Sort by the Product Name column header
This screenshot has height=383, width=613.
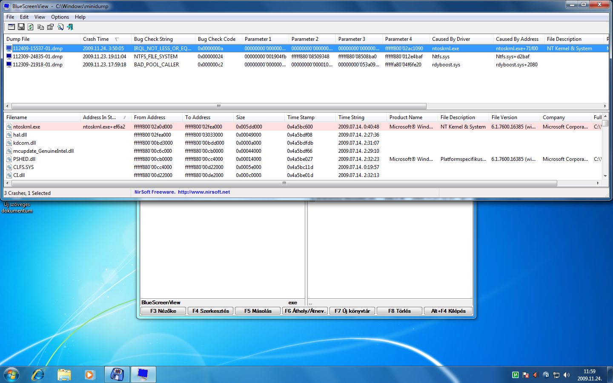[412, 117]
